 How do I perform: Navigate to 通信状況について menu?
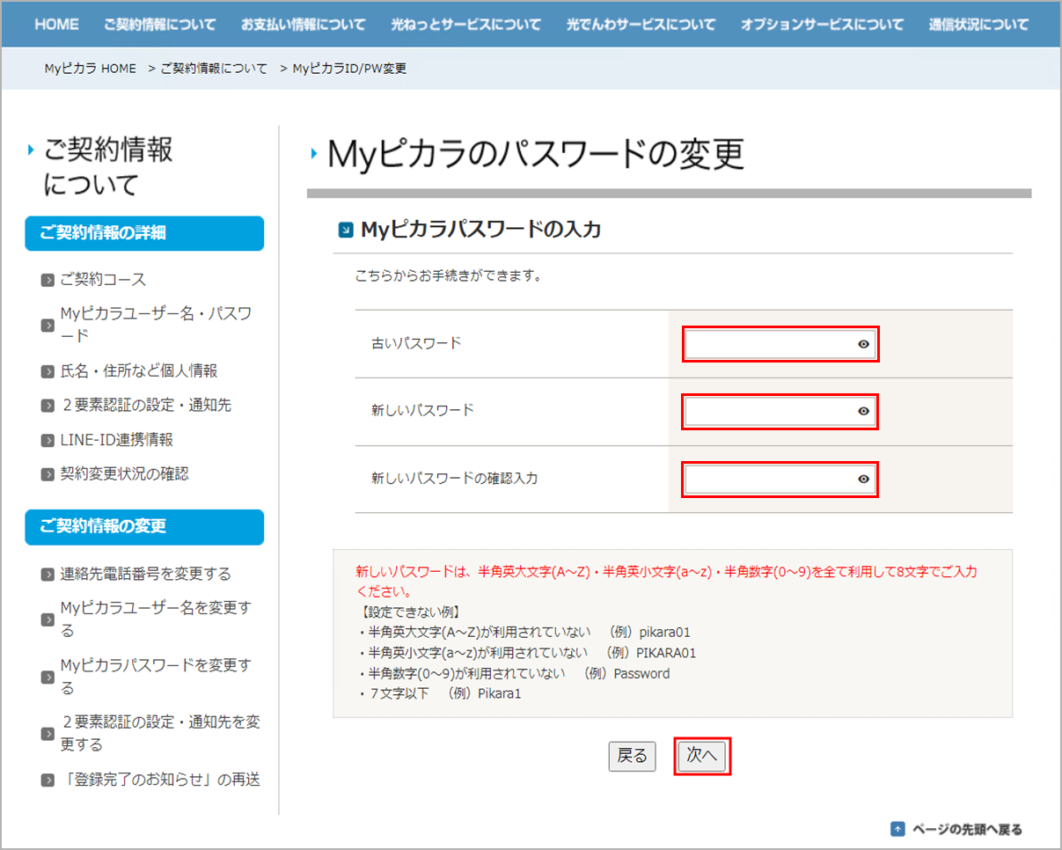[x=978, y=24]
